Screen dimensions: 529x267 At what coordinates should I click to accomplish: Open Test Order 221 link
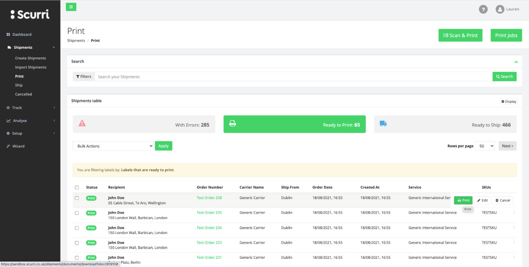click(x=209, y=257)
